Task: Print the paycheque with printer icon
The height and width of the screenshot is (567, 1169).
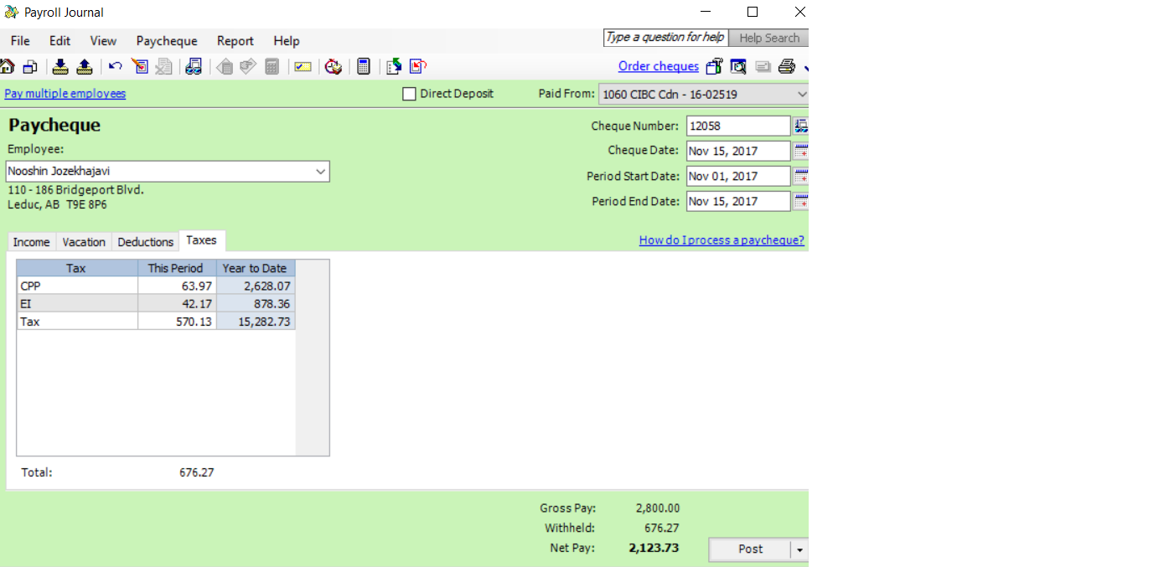Action: [x=786, y=66]
